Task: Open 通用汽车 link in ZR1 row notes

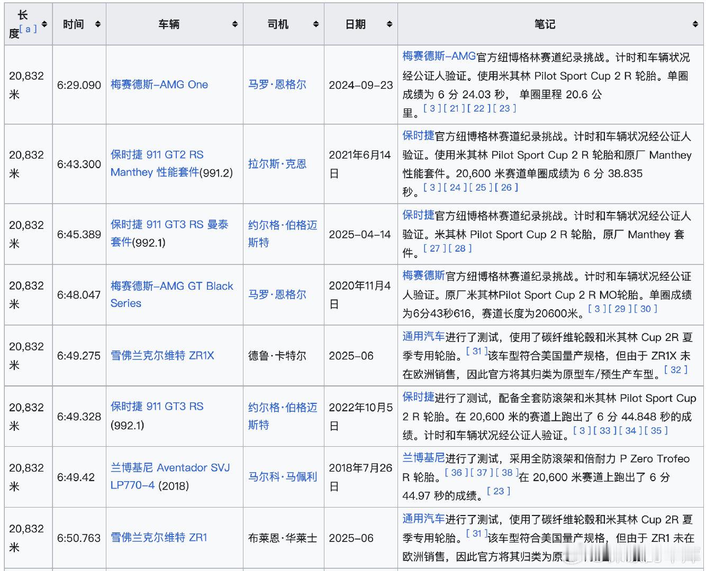Action: tap(423, 519)
